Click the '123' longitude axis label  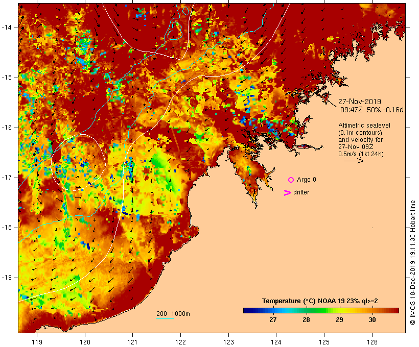click(228, 342)
